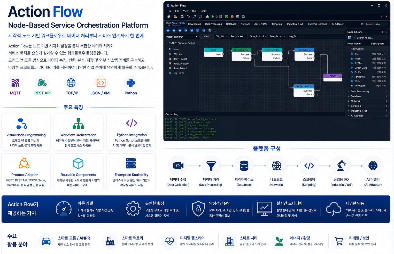Select the Return node on the canvas
Image resolution: width=394 pixels, height=254 pixels.
tap(333, 77)
